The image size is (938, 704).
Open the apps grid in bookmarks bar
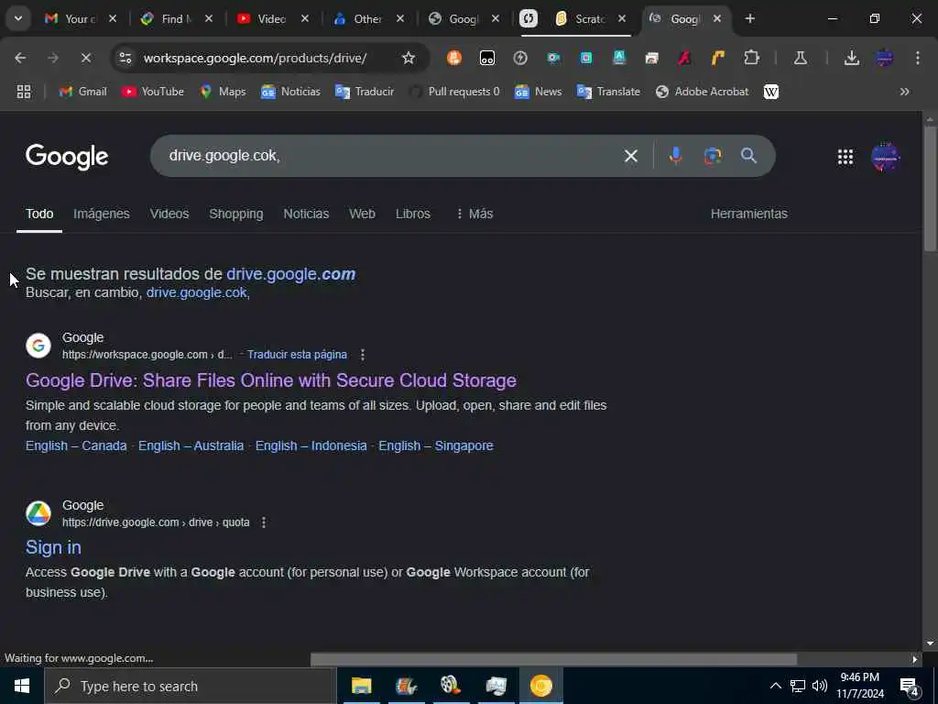point(23,92)
